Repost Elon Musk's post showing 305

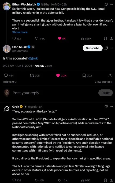pyautogui.click(x=35, y=76)
